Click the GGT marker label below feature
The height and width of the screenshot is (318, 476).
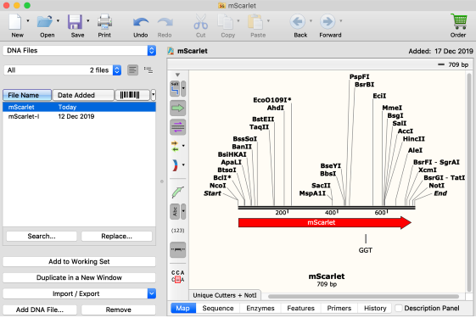(x=366, y=250)
